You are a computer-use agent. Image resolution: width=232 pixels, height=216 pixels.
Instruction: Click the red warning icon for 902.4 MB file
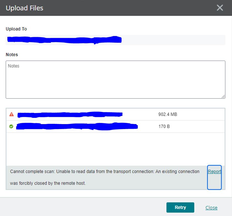click(12, 114)
